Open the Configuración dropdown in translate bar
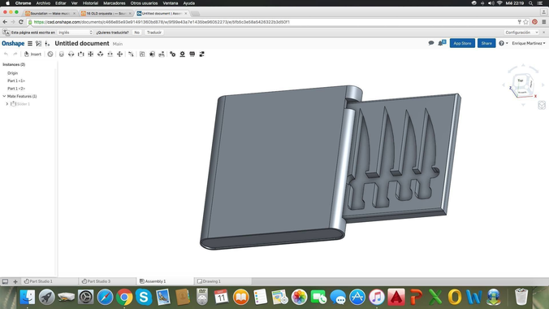Screen dimensions: 549x309 tap(521, 33)
